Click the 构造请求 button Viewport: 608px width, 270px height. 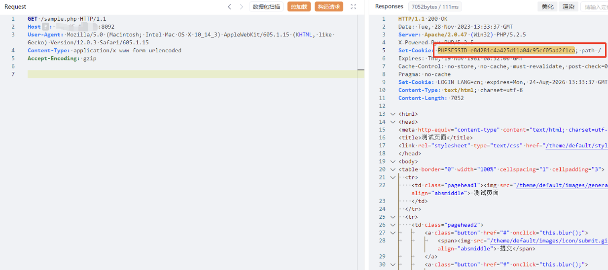pos(329,6)
